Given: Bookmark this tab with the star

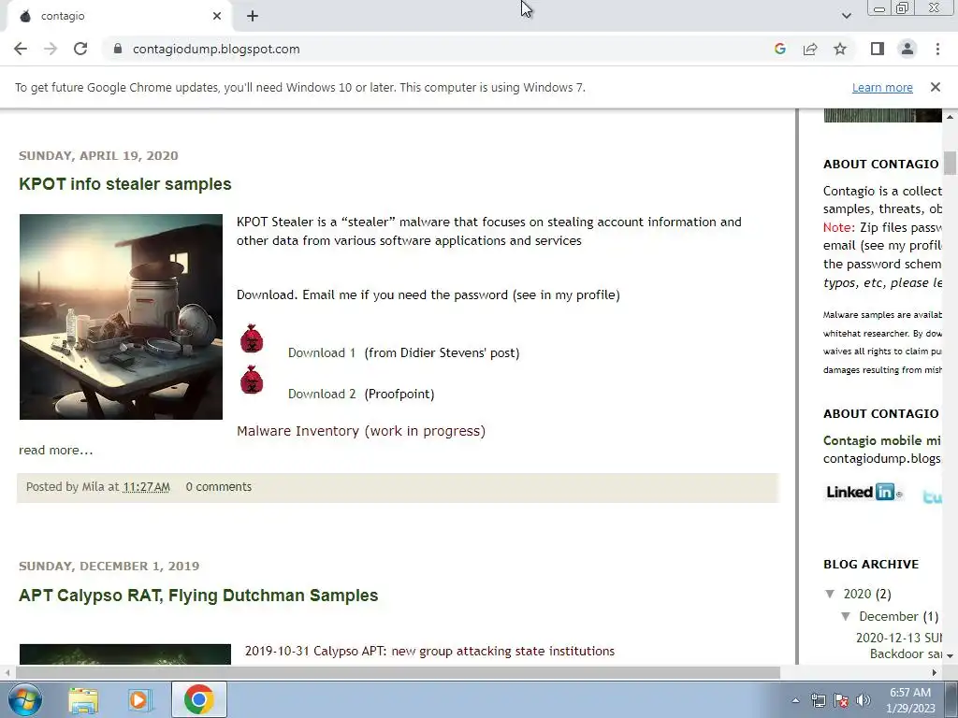Looking at the screenshot, I should 840,49.
